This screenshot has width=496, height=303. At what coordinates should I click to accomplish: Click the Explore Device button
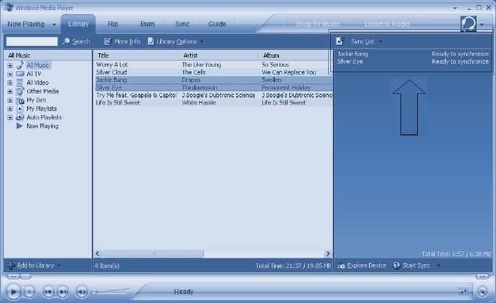(362, 266)
